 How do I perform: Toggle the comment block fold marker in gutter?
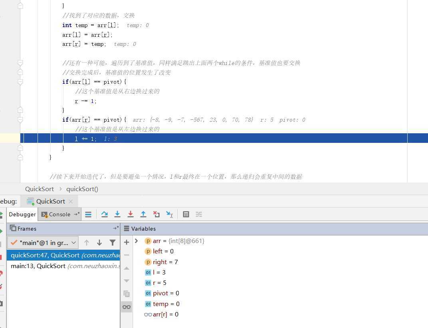[20, 63]
